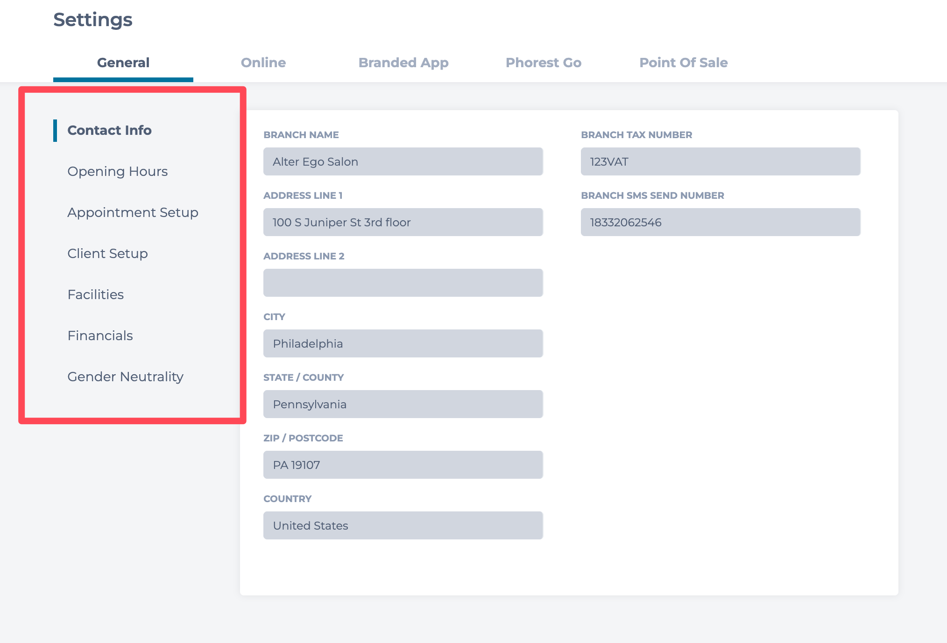
Task: Go to Client Setup section
Action: pos(107,253)
